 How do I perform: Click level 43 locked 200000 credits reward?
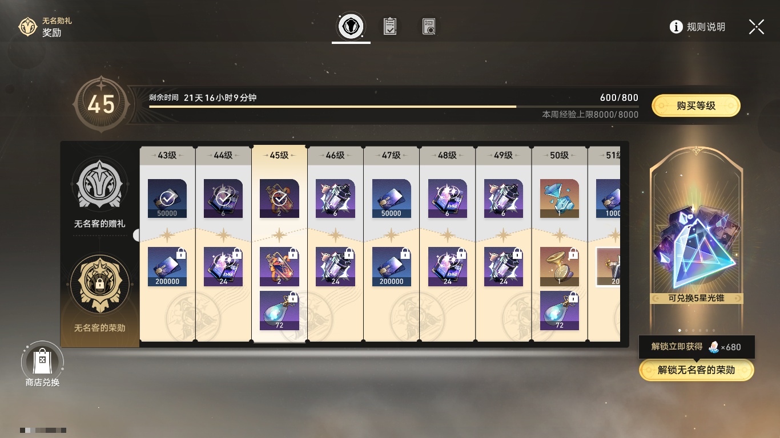[x=167, y=266]
